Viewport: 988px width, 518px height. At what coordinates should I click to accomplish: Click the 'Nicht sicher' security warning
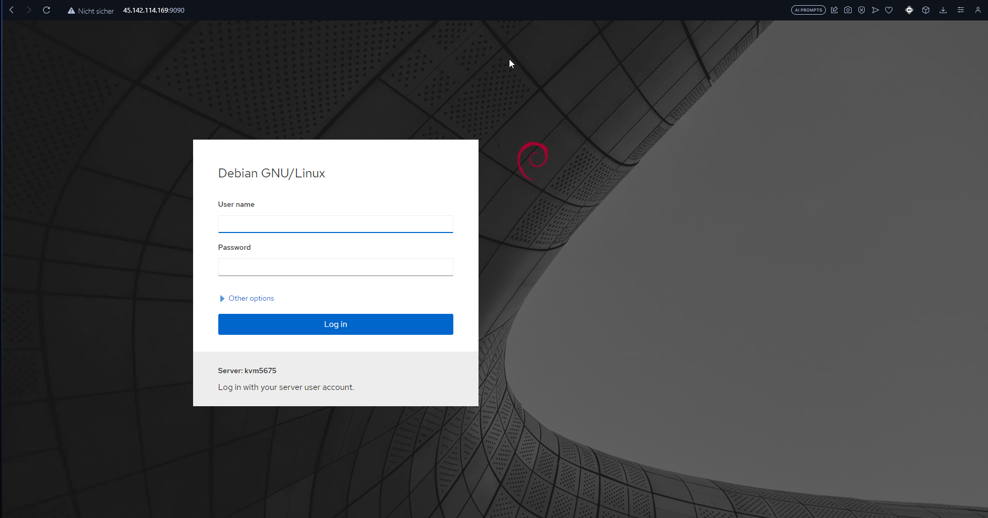[x=91, y=10]
